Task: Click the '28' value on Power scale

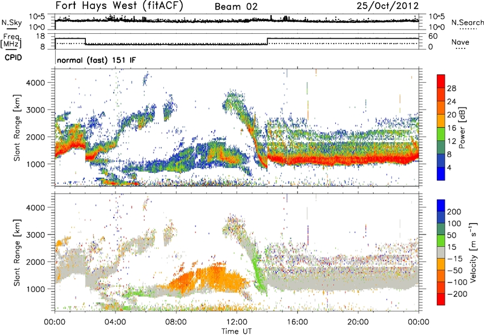Action: coord(451,88)
